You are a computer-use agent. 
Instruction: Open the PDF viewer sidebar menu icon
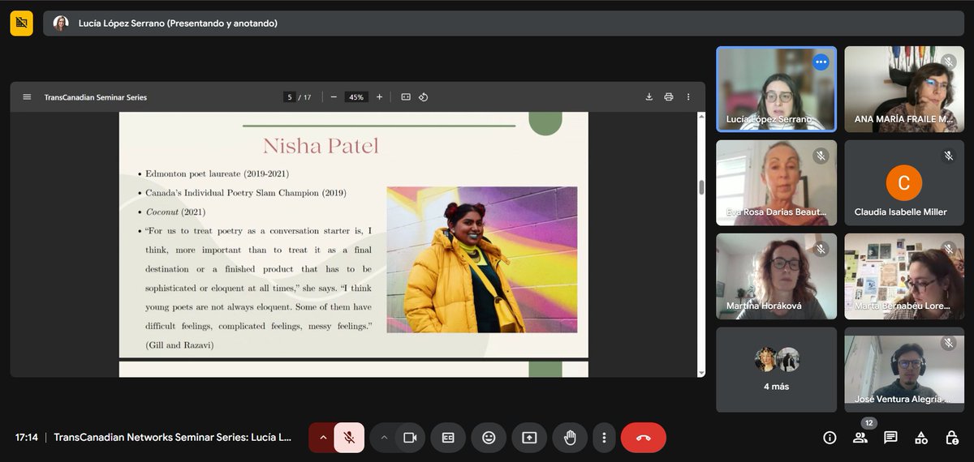(x=27, y=97)
